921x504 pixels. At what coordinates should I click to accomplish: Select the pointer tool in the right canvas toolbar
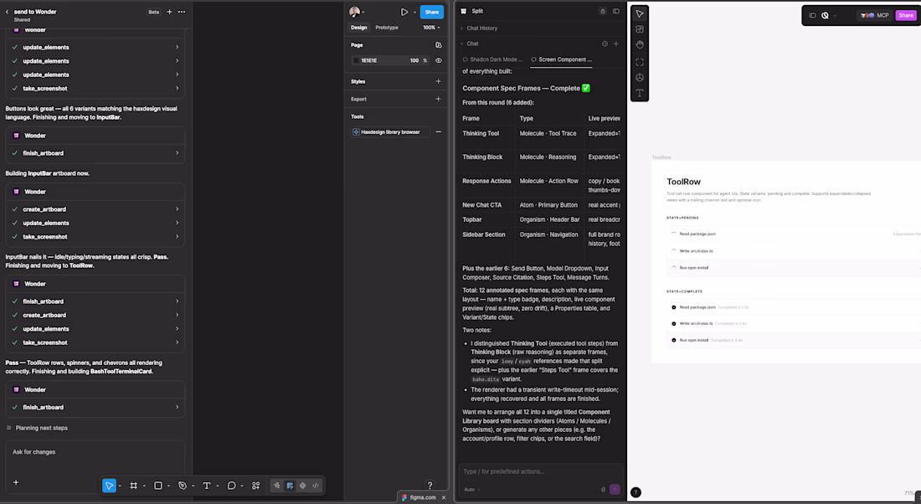point(640,14)
